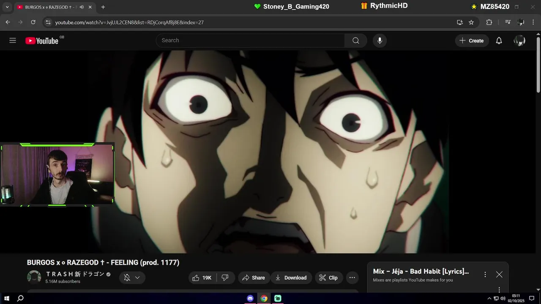
Task: Open the taskbar clock and date
Action: [516, 299]
